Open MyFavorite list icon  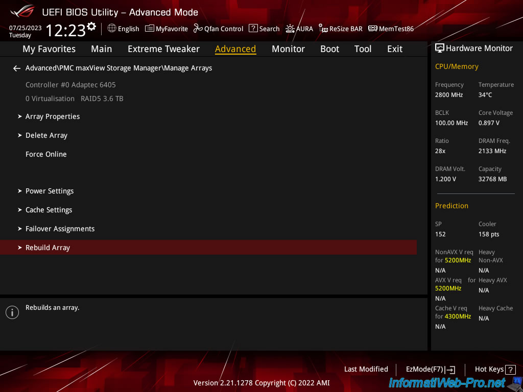[150, 29]
